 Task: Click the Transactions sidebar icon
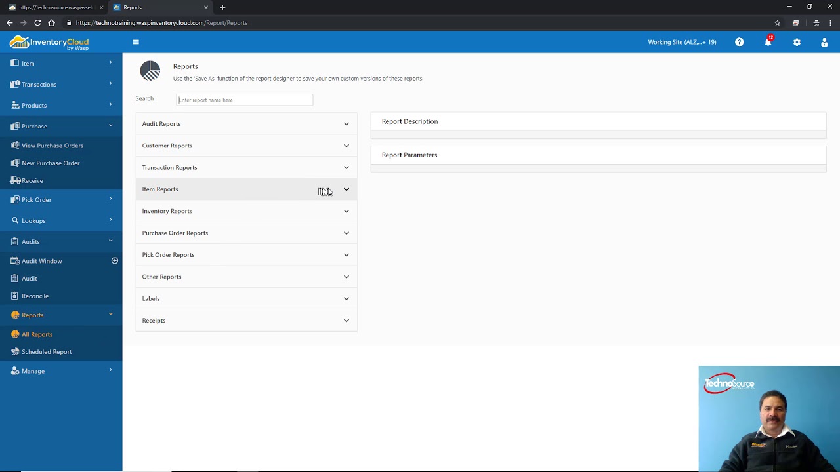(x=15, y=84)
